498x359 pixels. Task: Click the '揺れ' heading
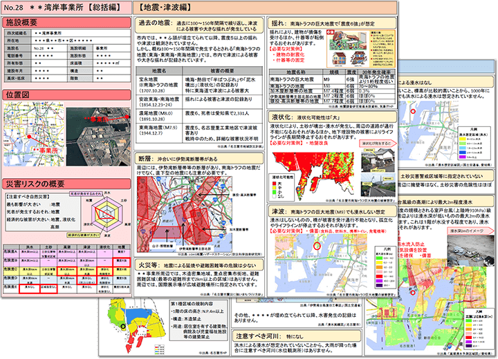[x=333, y=23]
